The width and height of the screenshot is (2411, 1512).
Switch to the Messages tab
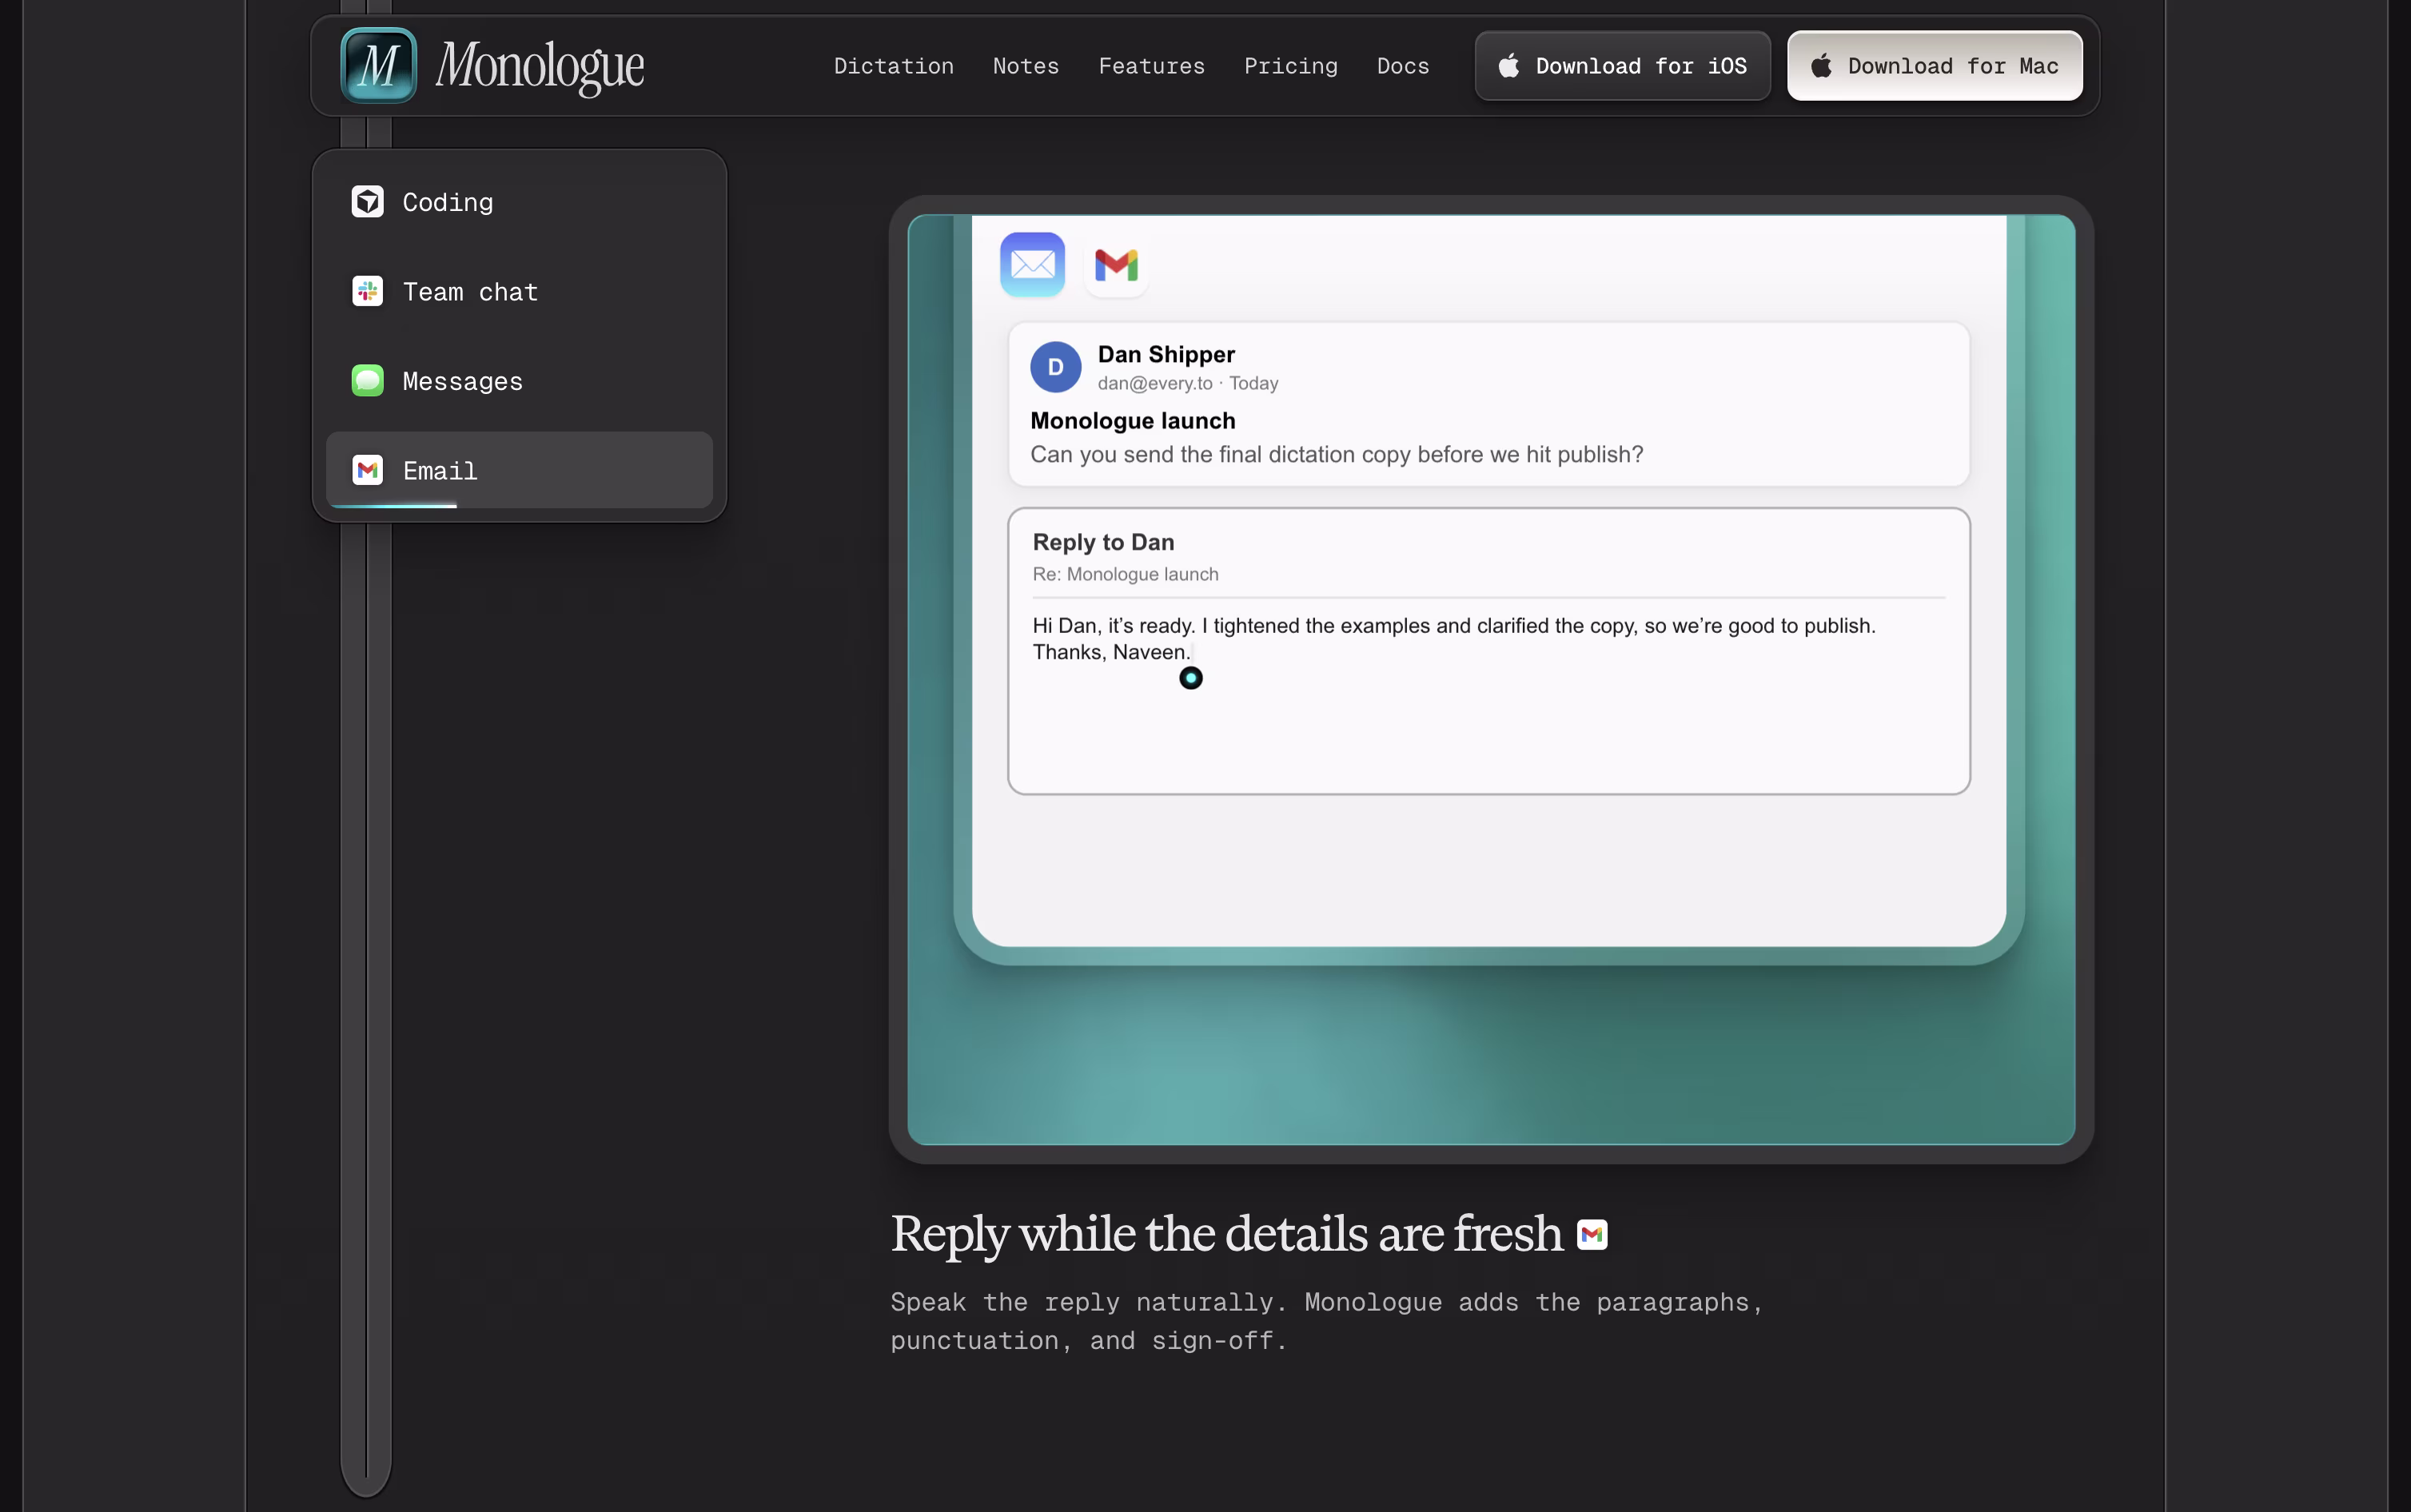[x=519, y=381]
